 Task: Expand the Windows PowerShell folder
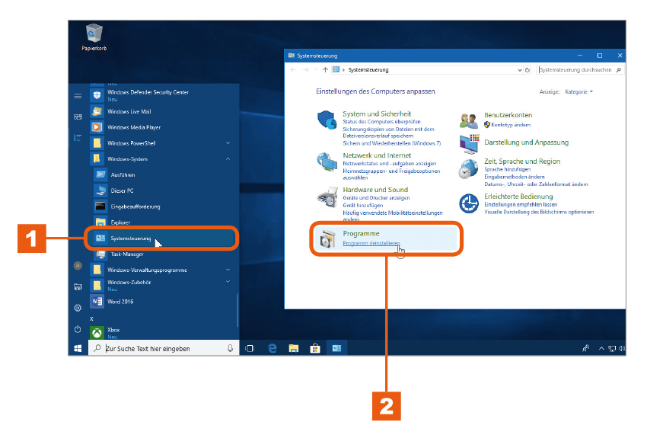[228, 143]
